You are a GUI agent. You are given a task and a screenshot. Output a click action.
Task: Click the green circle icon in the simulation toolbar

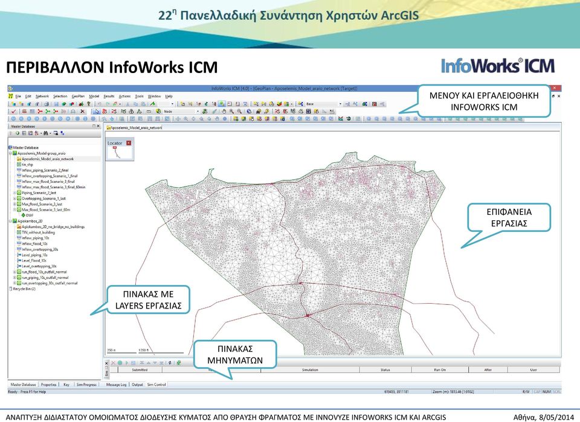pyautogui.click(x=120, y=363)
